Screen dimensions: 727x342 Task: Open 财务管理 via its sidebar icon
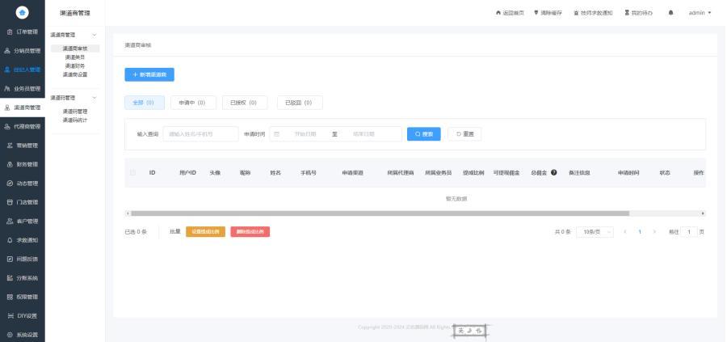click(x=10, y=164)
